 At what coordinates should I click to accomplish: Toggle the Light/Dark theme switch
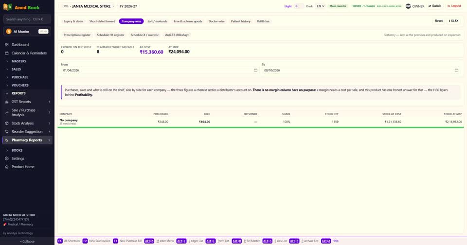click(x=299, y=6)
